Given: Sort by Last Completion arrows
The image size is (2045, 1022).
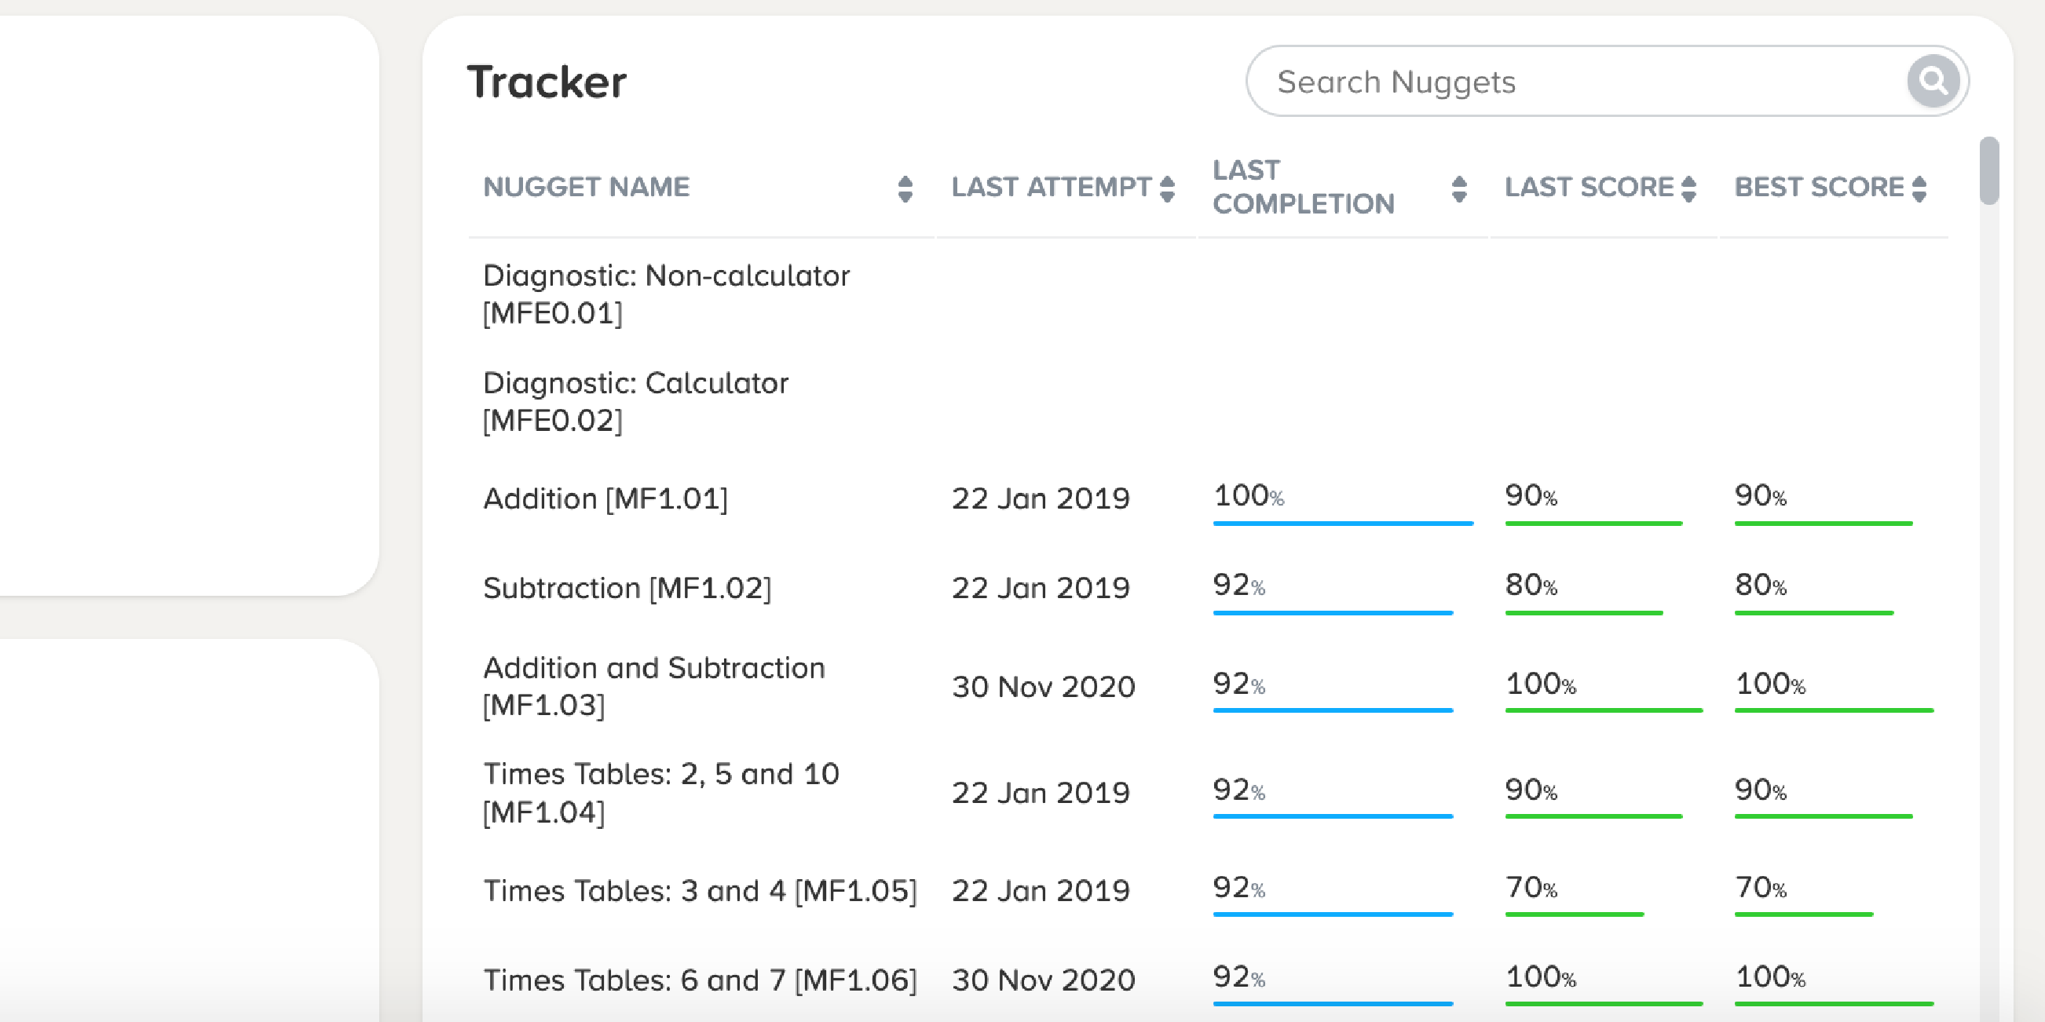Looking at the screenshot, I should click(1458, 189).
